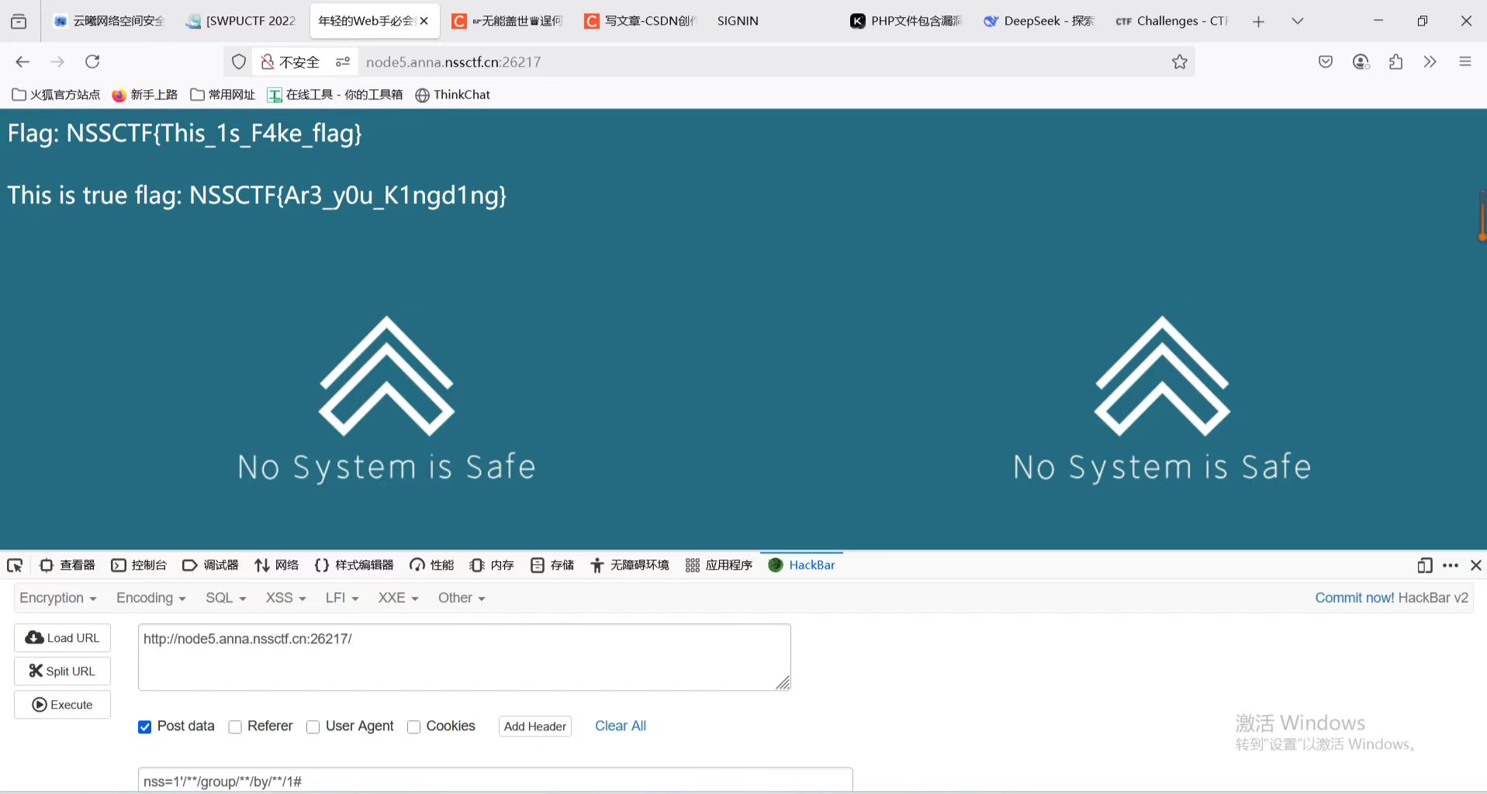This screenshot has width=1487, height=794.
Task: Enable the Cookies checkbox
Action: point(413,726)
